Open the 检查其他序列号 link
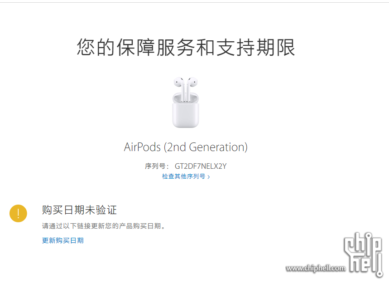 pos(186,176)
